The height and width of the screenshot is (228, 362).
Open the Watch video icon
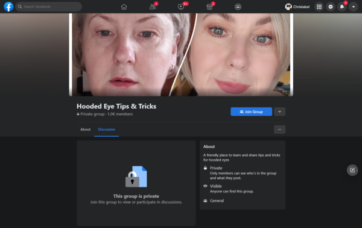click(181, 7)
